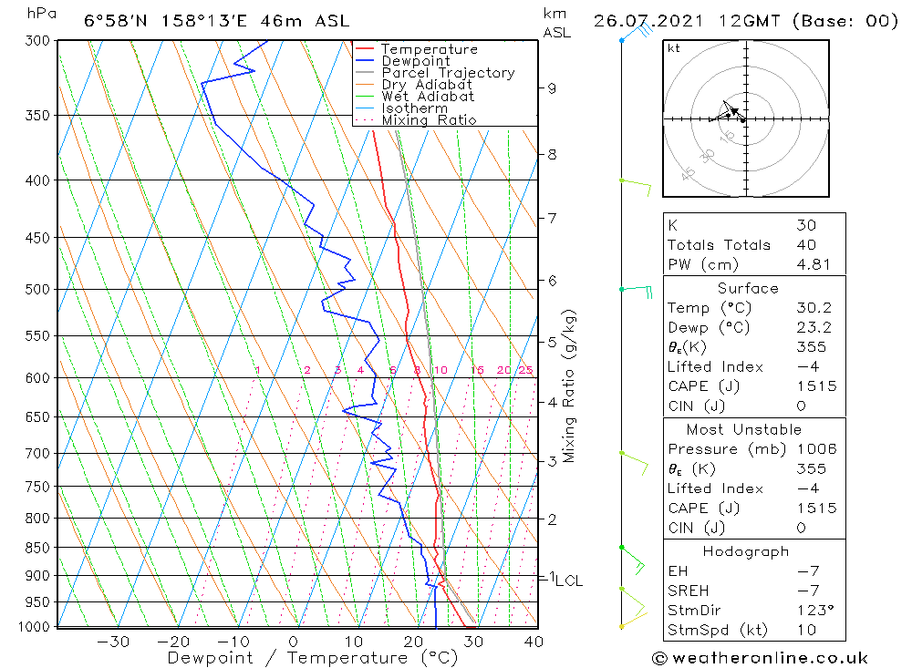Viewport: 912px width, 668px height.
Task: Click the 'Dewpoint / Temperature (°C)' axis title
Action: click(x=312, y=658)
